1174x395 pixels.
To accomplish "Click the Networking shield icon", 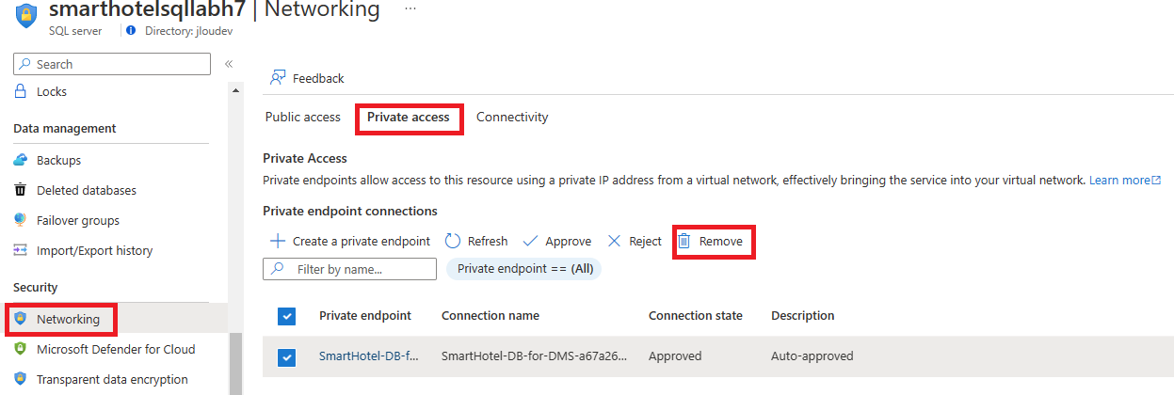I will pyautogui.click(x=21, y=319).
